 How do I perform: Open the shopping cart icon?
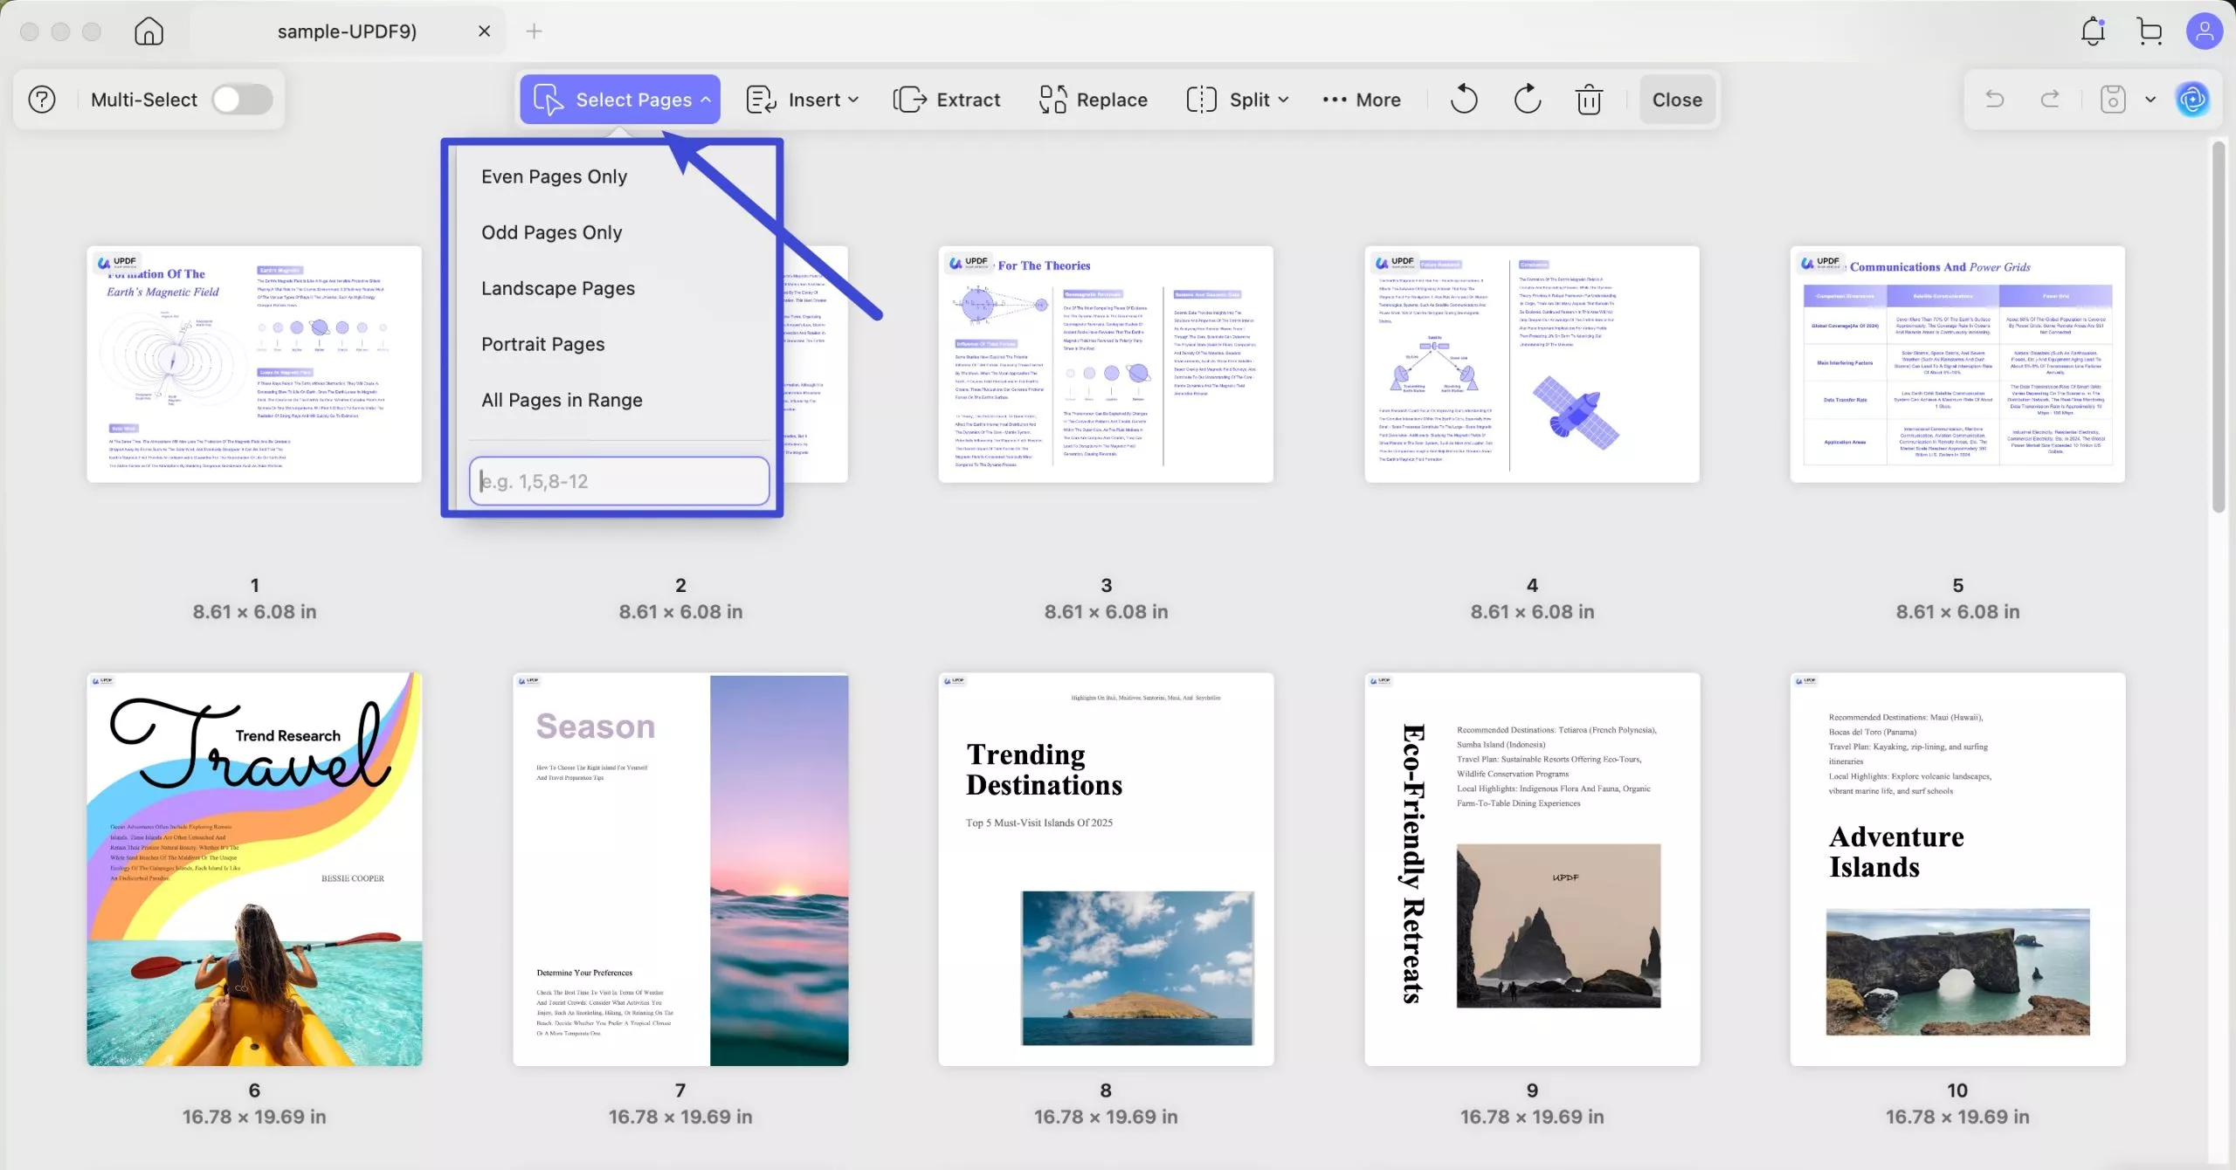pyautogui.click(x=2150, y=31)
